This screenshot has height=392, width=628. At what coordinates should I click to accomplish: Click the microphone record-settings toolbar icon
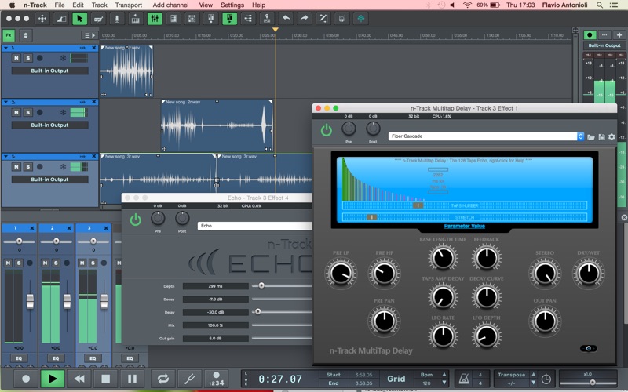point(117,18)
